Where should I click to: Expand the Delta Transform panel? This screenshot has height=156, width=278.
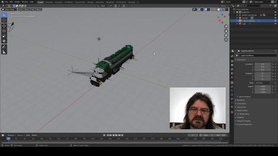(x=244, y=97)
